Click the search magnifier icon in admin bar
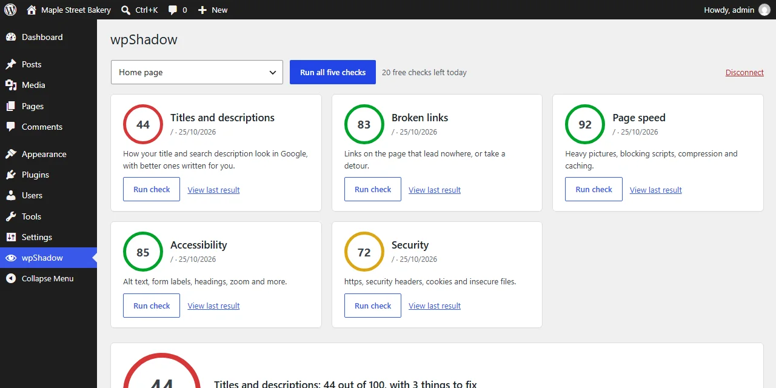The height and width of the screenshot is (388, 776). 125,10
